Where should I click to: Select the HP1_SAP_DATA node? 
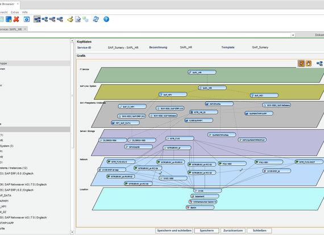125,123
